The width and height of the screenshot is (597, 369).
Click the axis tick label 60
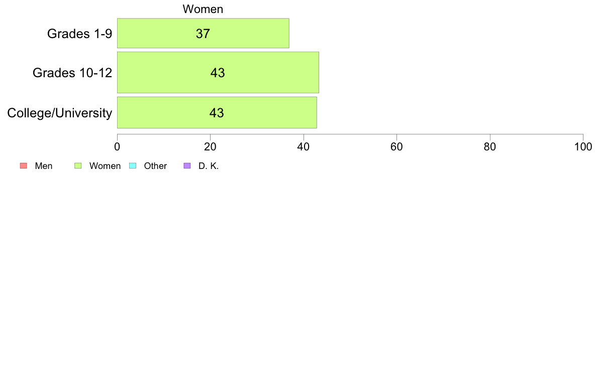click(396, 147)
